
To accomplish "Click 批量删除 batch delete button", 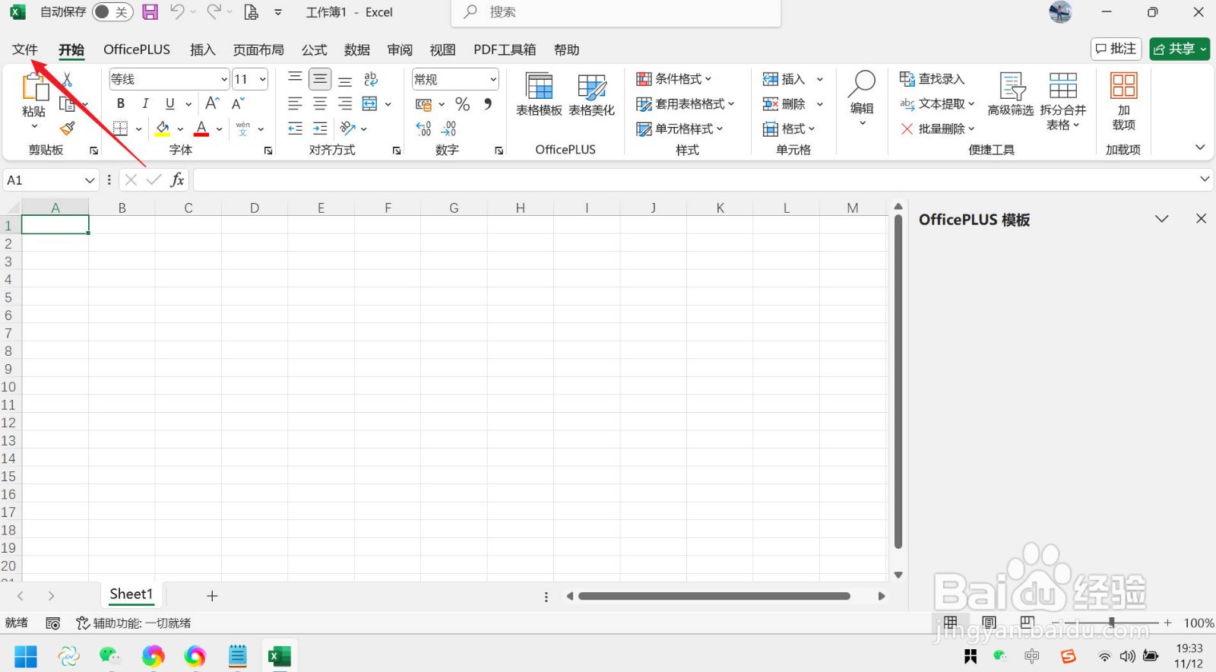I will pos(937,128).
